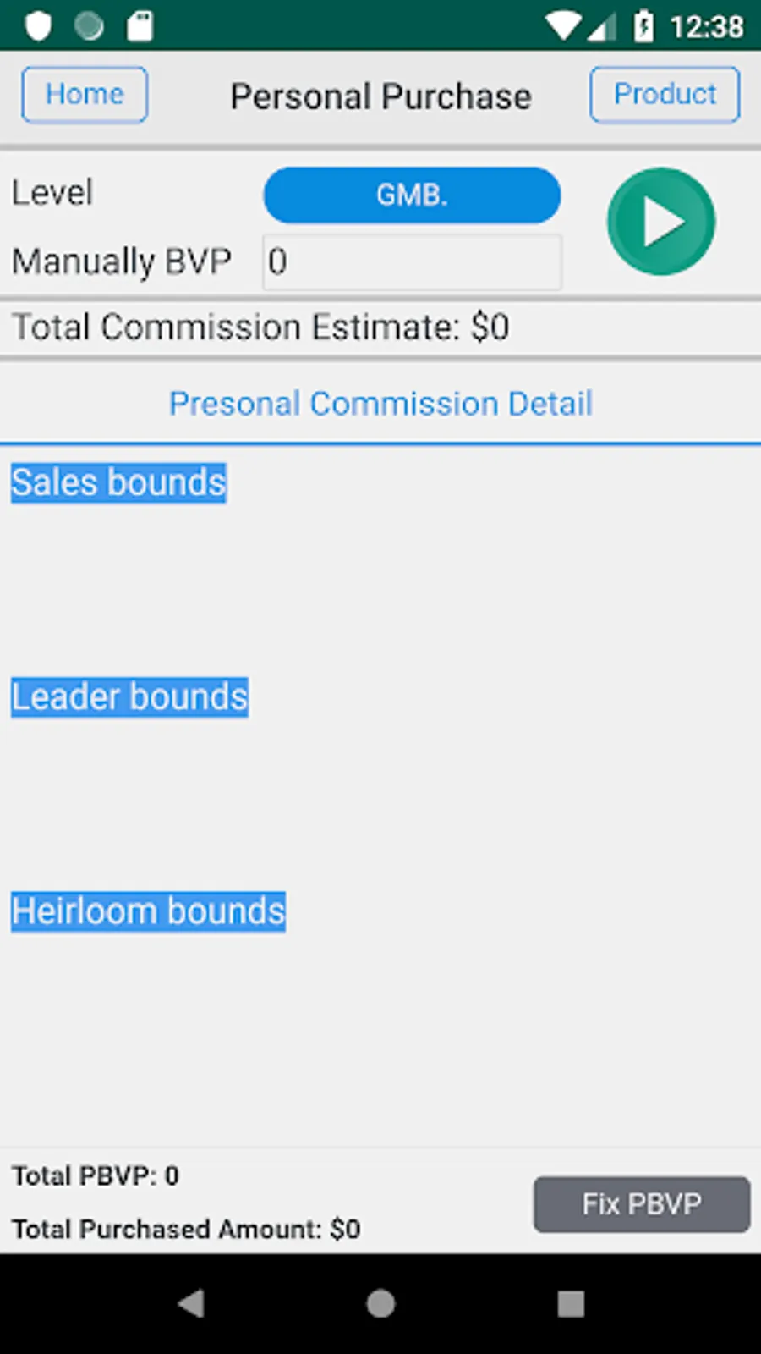Tap the circle status bar icon
The width and height of the screenshot is (761, 1354).
pyautogui.click(x=89, y=26)
